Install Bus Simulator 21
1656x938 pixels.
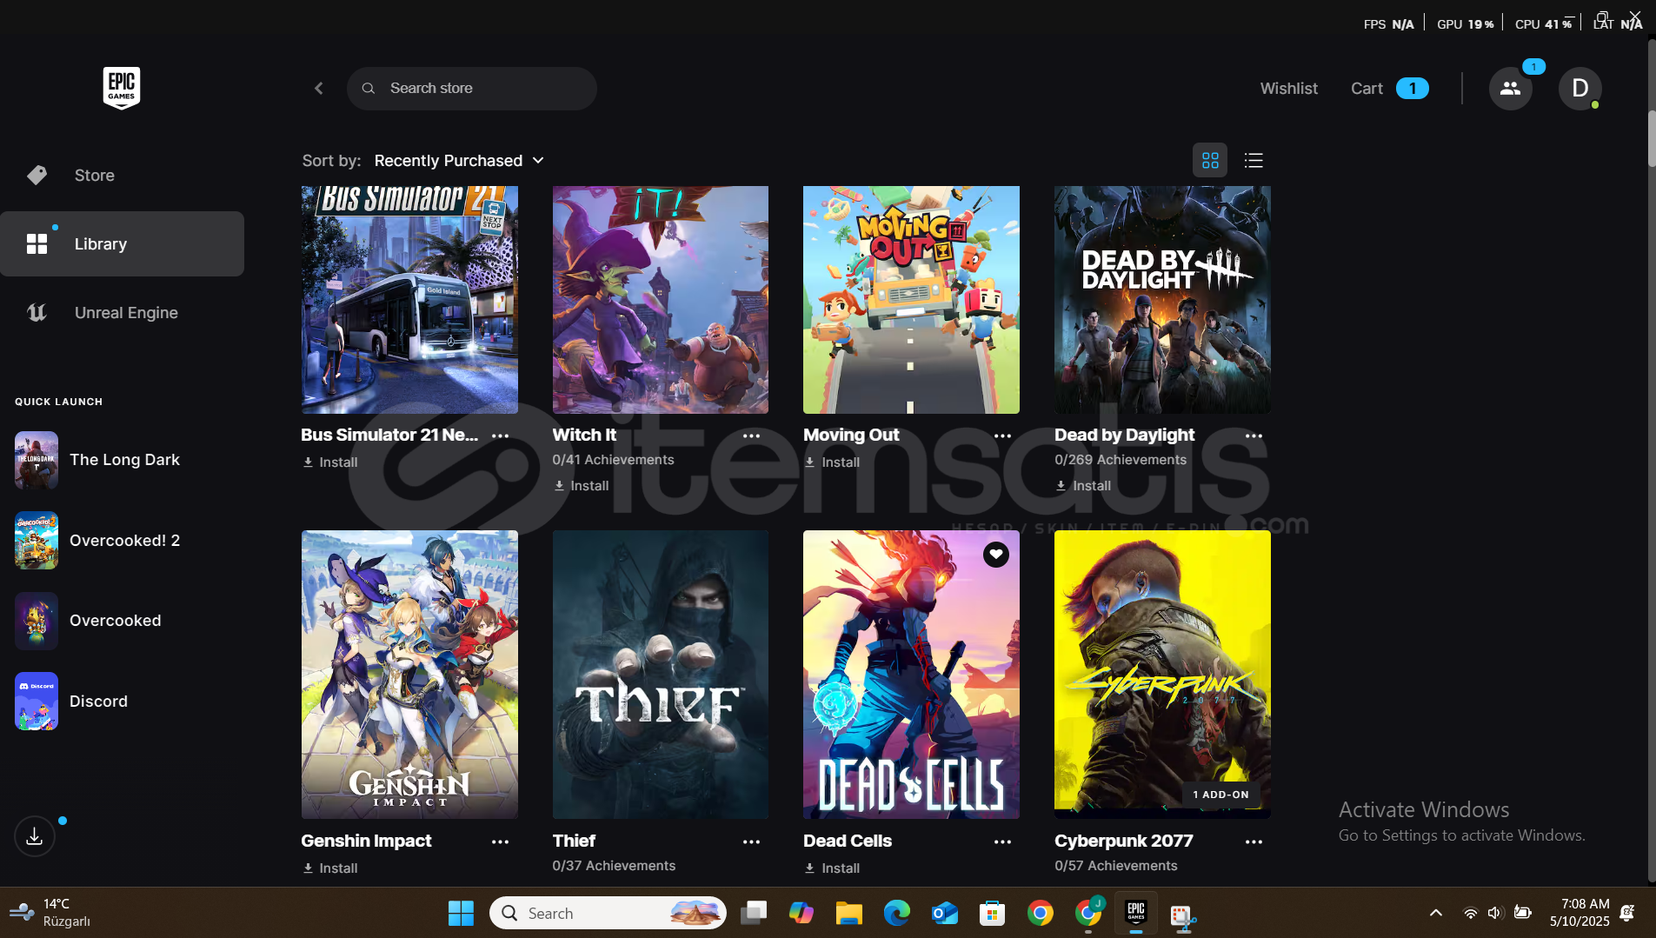tap(330, 462)
